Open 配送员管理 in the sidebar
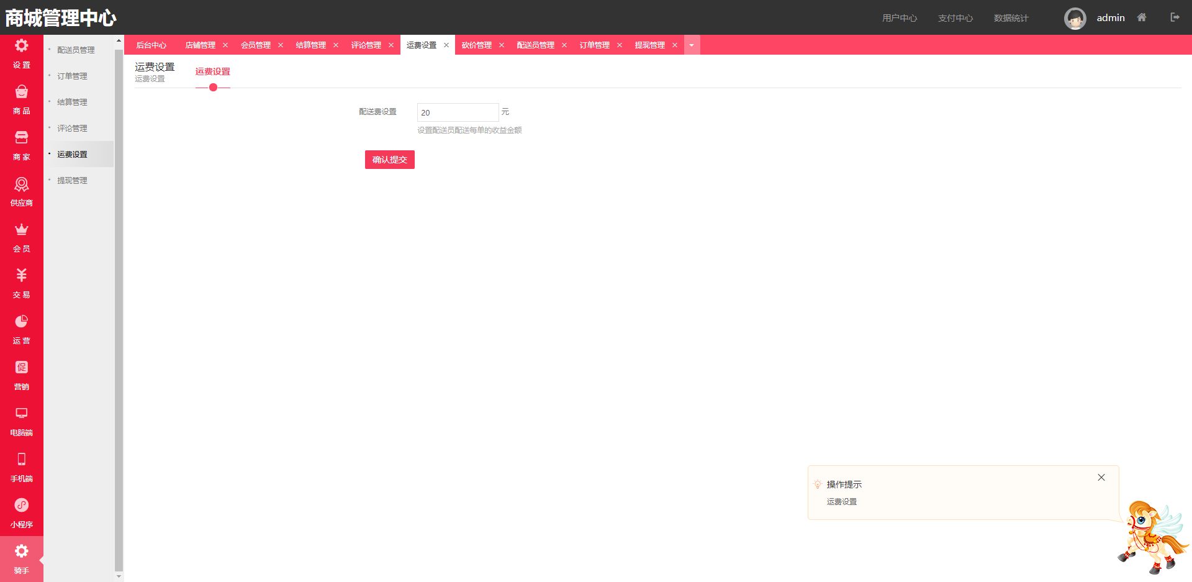The image size is (1192, 582). click(76, 50)
